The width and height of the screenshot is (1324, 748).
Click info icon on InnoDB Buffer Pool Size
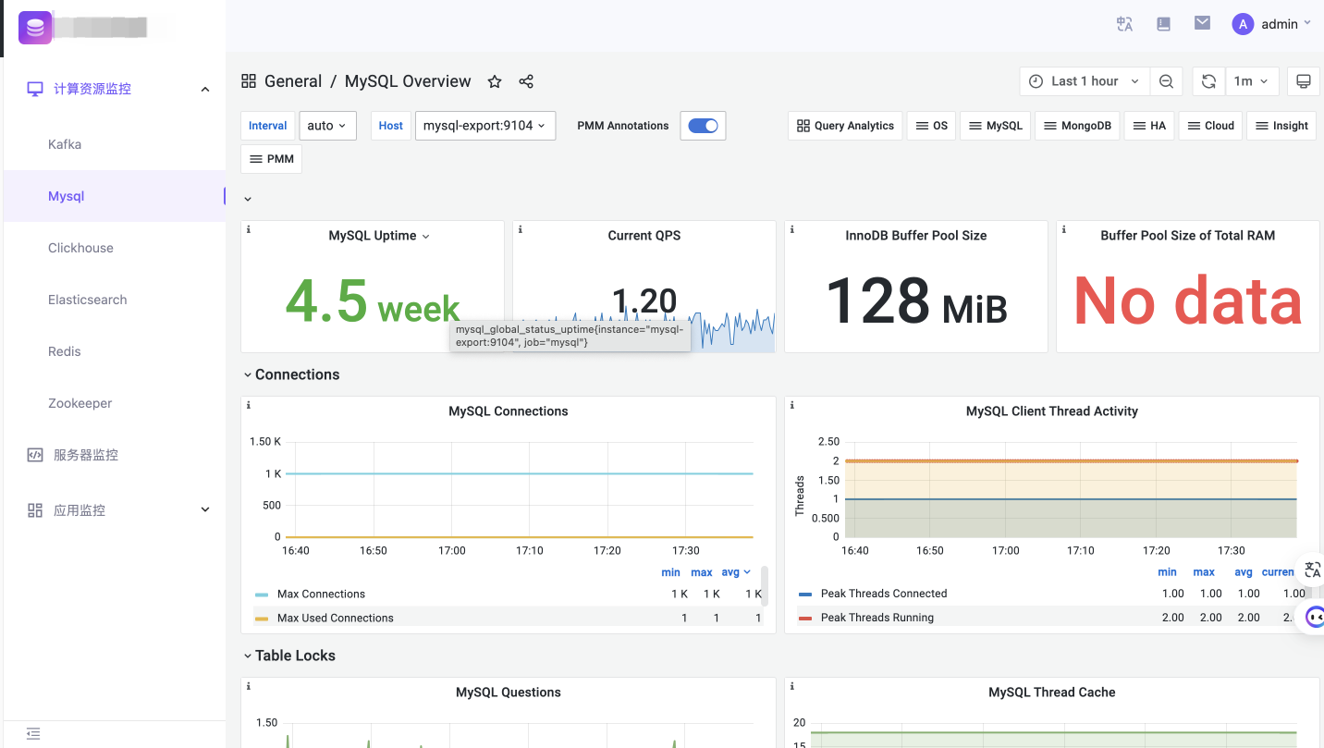tap(792, 229)
